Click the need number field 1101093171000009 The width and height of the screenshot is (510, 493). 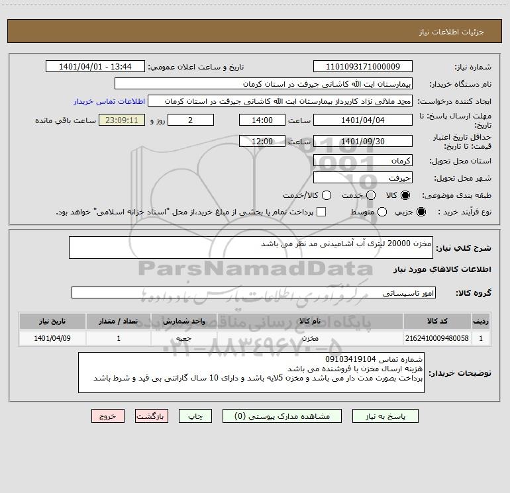coord(363,67)
